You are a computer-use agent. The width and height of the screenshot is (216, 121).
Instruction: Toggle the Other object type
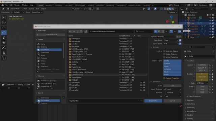point(172,75)
